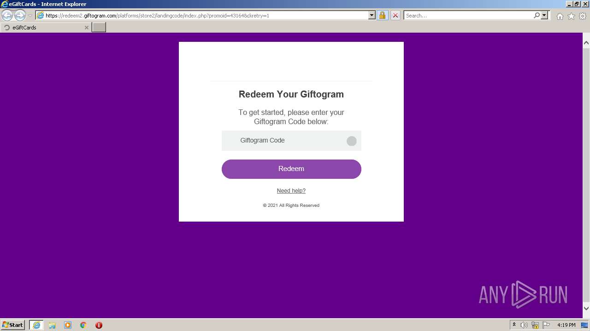Click the volume speaker tray icon
This screenshot has width=590, height=331.
524,325
